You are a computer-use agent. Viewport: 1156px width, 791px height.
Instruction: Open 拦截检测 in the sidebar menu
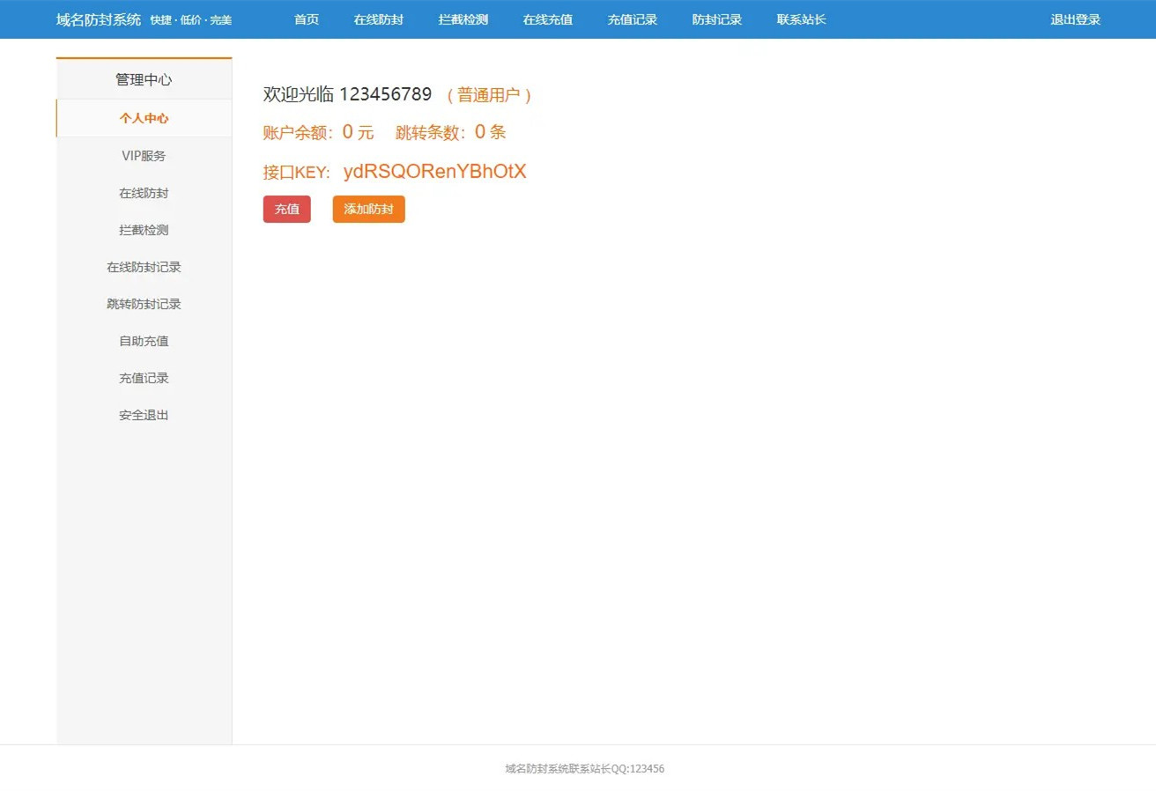144,230
